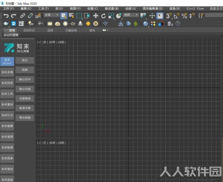Open the 多边形建模 panel label
This screenshot has width=223, height=182.
pos(11,35)
